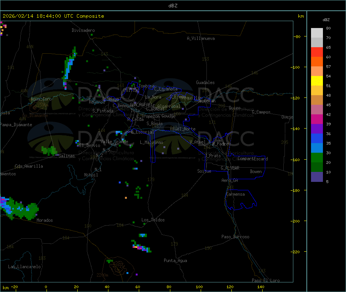This screenshot has height=292, width=346.
Task: Click the 'Divisadero' map label
Action: click(x=83, y=30)
